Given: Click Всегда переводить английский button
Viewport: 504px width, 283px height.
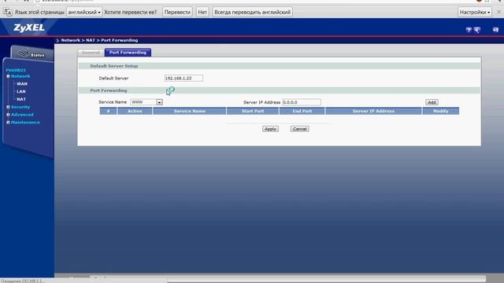Looking at the screenshot, I should click(x=252, y=13).
